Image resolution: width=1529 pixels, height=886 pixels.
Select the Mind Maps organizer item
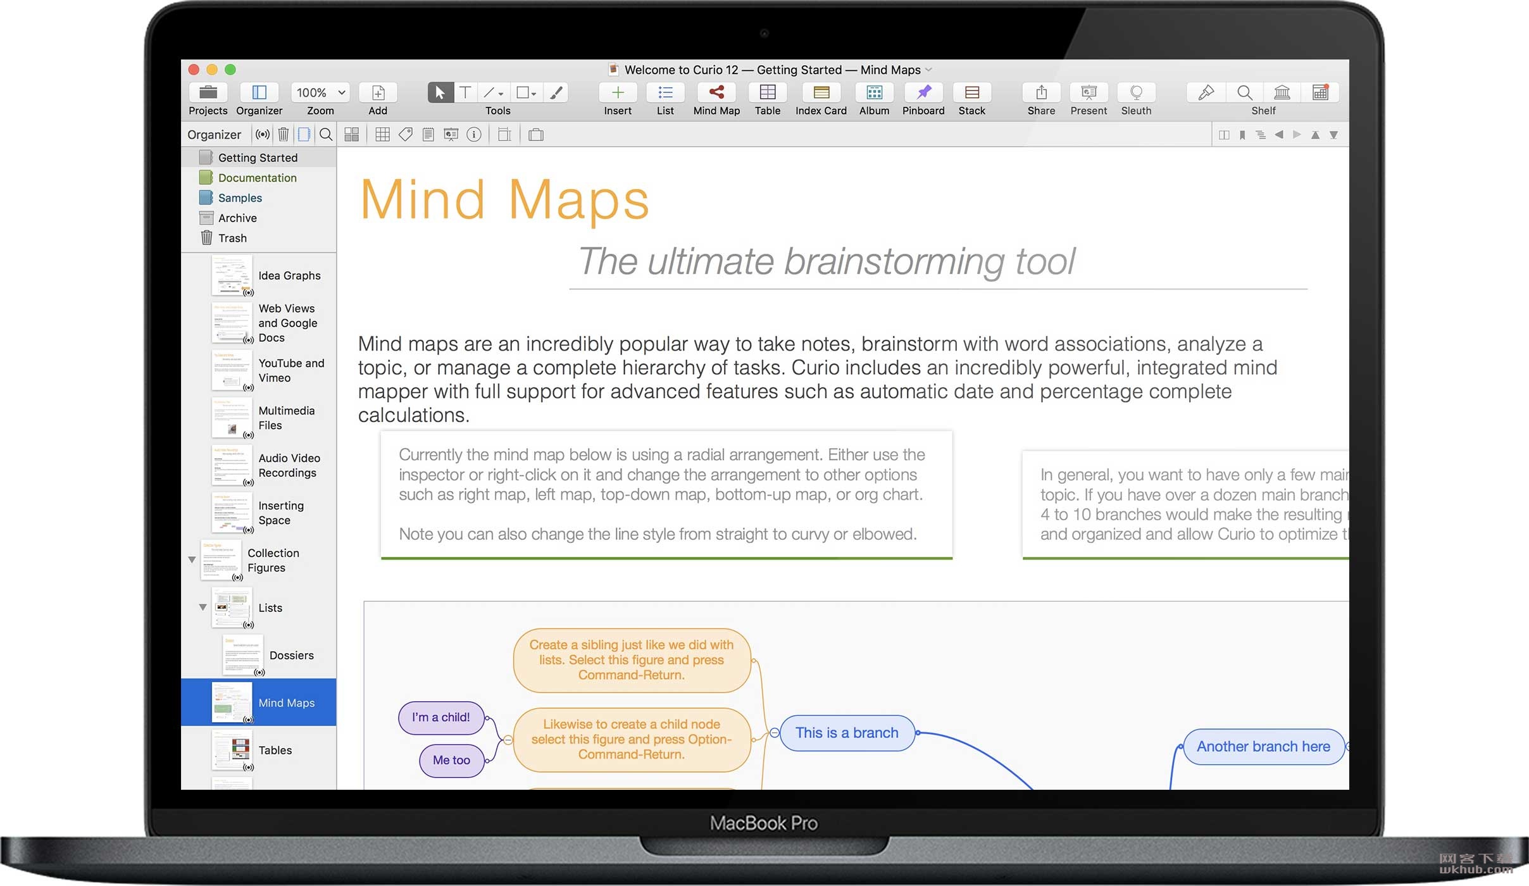click(x=258, y=702)
